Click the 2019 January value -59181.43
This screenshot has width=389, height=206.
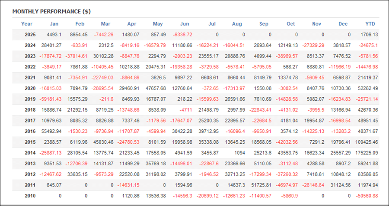[x=51, y=99]
